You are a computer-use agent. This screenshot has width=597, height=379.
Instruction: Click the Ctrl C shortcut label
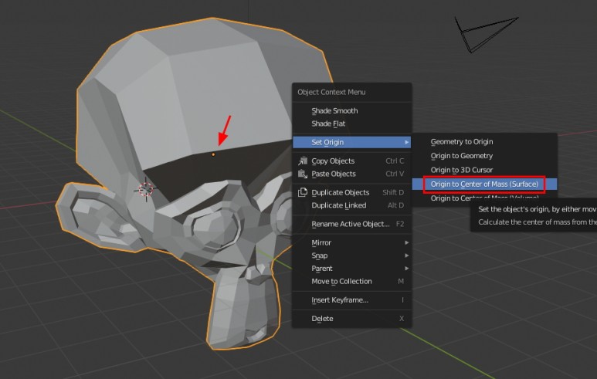395,161
